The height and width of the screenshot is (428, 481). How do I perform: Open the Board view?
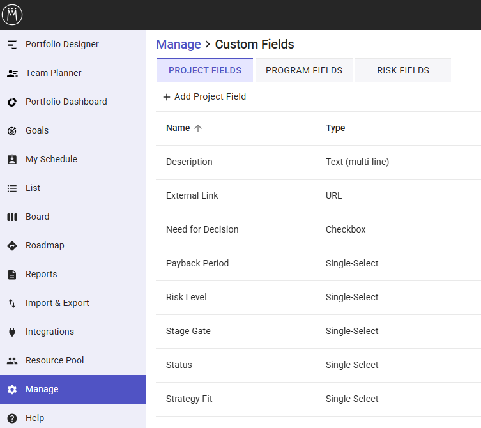(x=73, y=217)
